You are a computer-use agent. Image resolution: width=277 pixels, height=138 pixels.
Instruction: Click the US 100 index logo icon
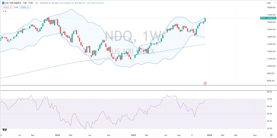coord(3,3)
